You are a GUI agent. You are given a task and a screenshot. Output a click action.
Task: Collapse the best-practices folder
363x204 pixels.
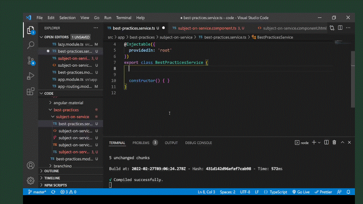click(x=71, y=110)
